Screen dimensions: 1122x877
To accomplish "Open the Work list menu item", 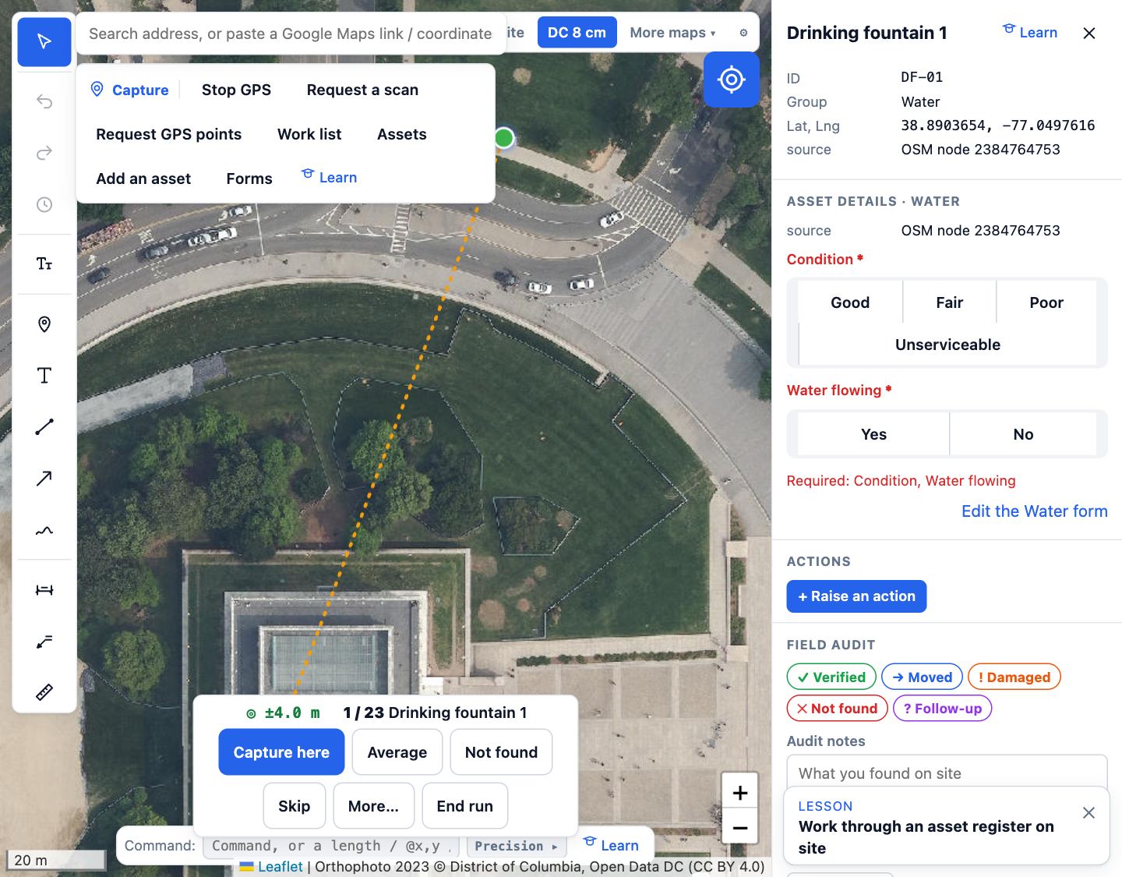I will pyautogui.click(x=309, y=134).
